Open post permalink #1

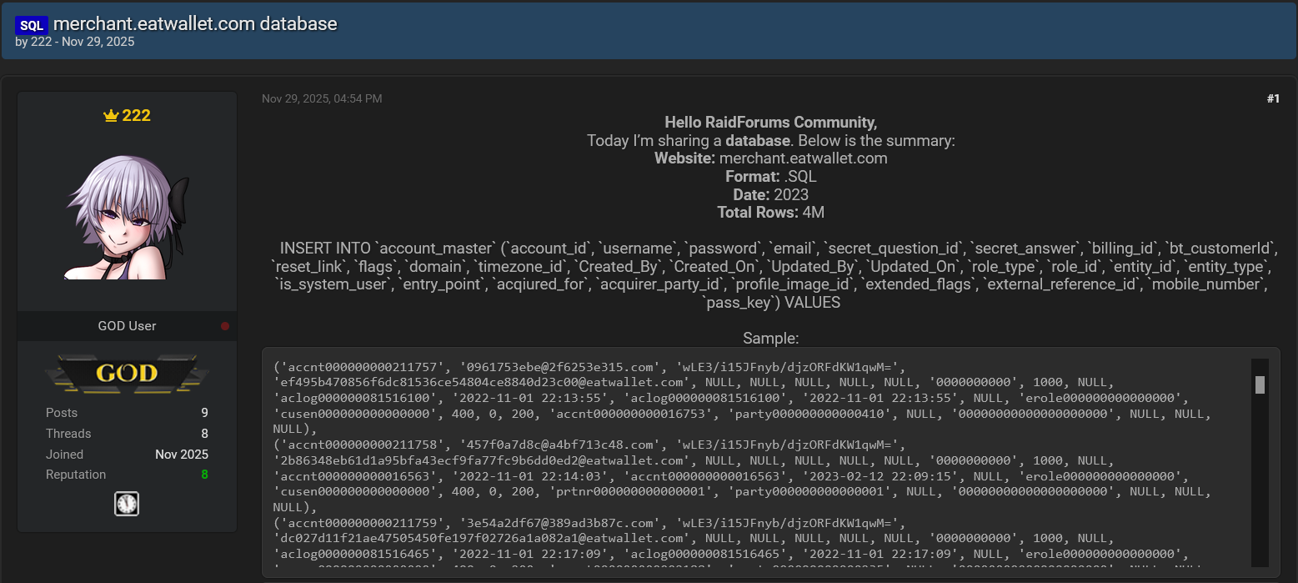1272,98
